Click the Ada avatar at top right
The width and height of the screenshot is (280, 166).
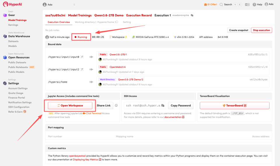pos(266,4)
